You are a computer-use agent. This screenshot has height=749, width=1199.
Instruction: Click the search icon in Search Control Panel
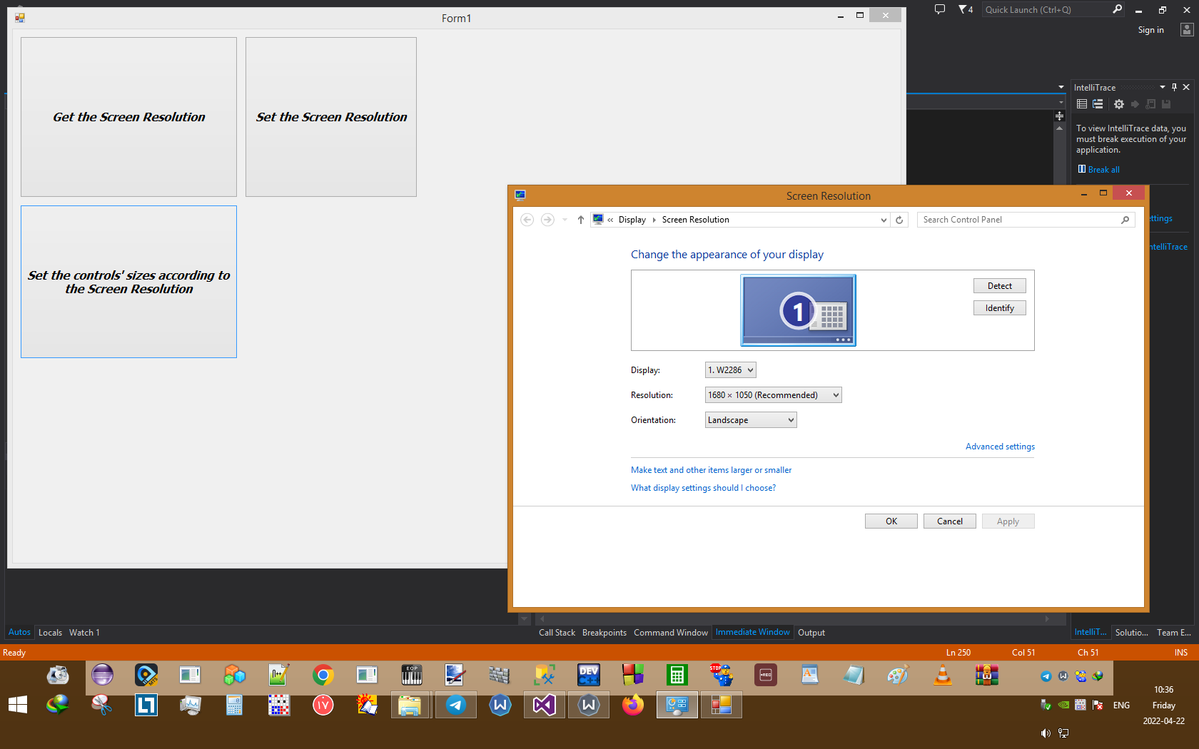click(x=1125, y=220)
